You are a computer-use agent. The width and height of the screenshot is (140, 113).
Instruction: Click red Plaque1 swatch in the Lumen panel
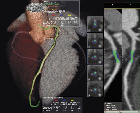[53, 15]
